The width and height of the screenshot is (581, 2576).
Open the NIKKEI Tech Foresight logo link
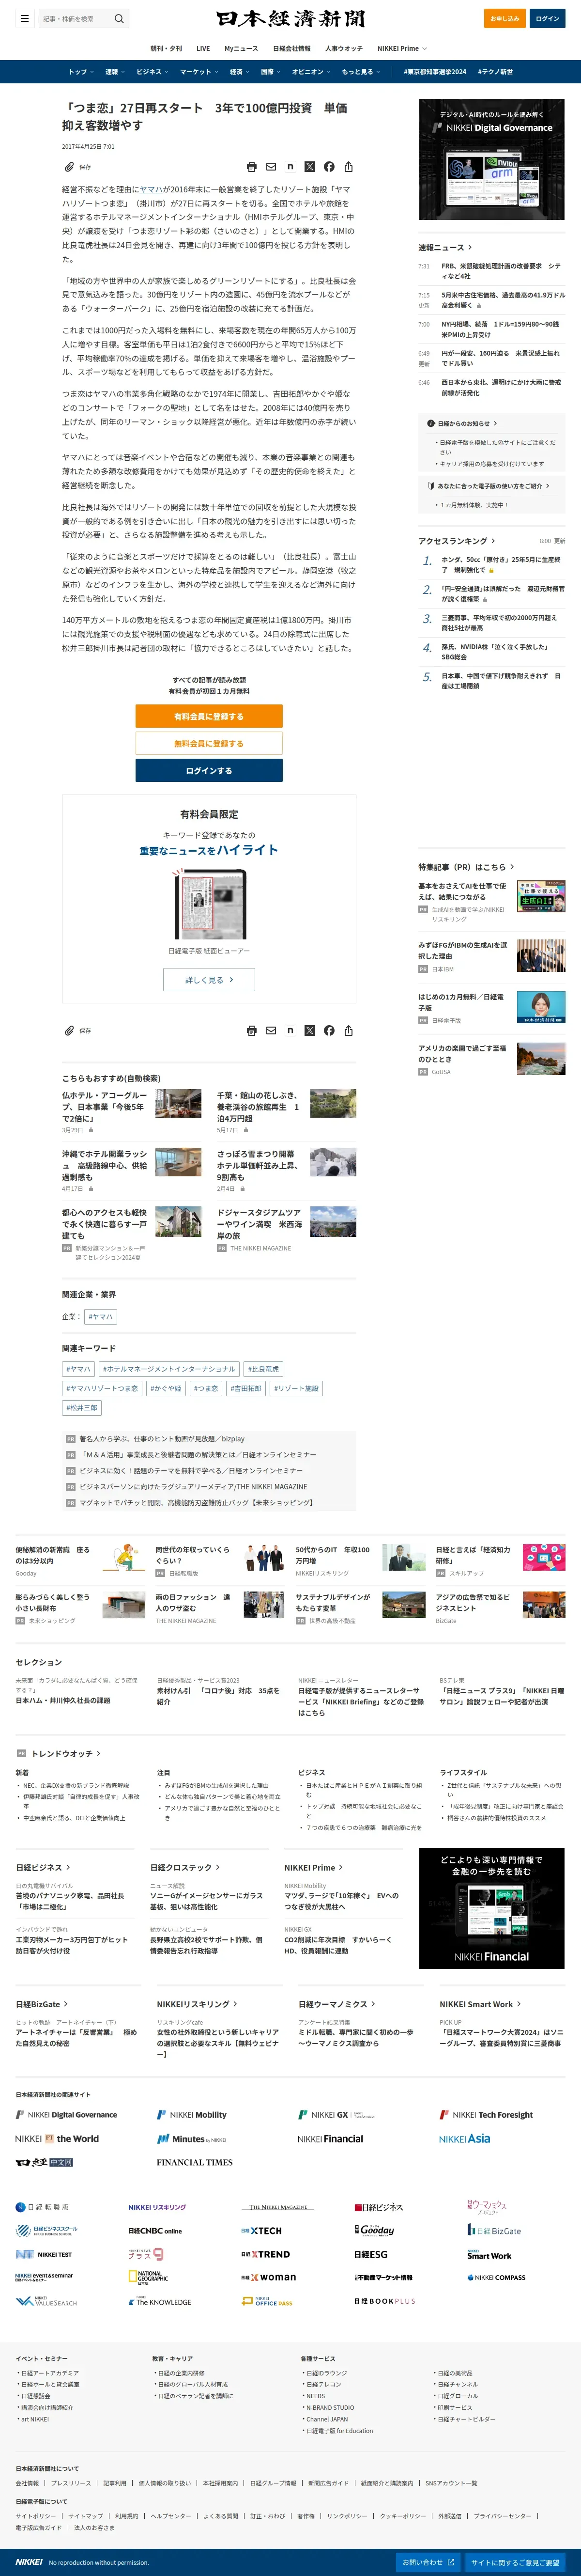[486, 2115]
